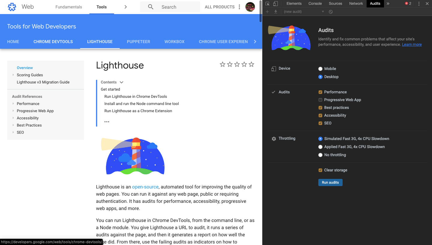
Task: Toggle the Clear storage checkbox
Action: point(320,170)
